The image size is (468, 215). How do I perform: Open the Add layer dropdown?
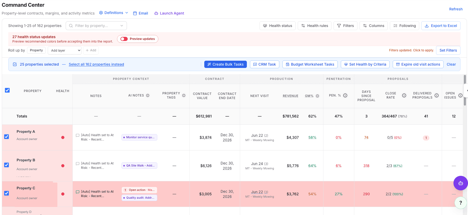pos(65,50)
